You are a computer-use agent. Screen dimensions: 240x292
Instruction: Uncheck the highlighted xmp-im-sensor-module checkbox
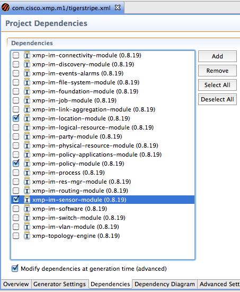[16, 200]
